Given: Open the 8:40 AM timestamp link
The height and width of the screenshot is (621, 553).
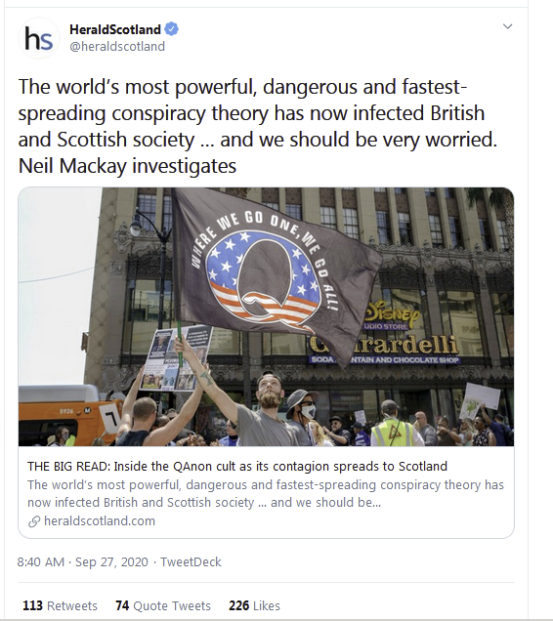Looking at the screenshot, I should point(40,562).
